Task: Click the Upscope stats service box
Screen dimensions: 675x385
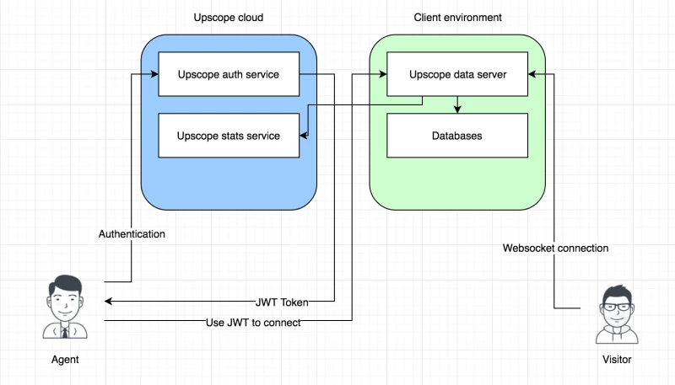Action: pyautogui.click(x=228, y=136)
